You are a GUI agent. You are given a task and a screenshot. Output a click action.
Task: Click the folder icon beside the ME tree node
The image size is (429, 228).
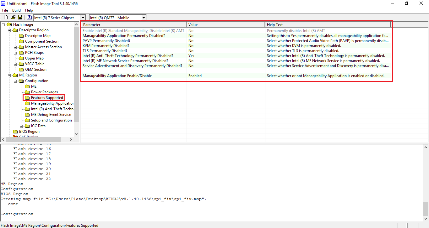point(27,86)
